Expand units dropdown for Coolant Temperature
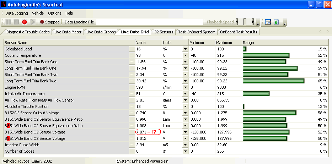The image size is (332, 164). [x=185, y=55]
